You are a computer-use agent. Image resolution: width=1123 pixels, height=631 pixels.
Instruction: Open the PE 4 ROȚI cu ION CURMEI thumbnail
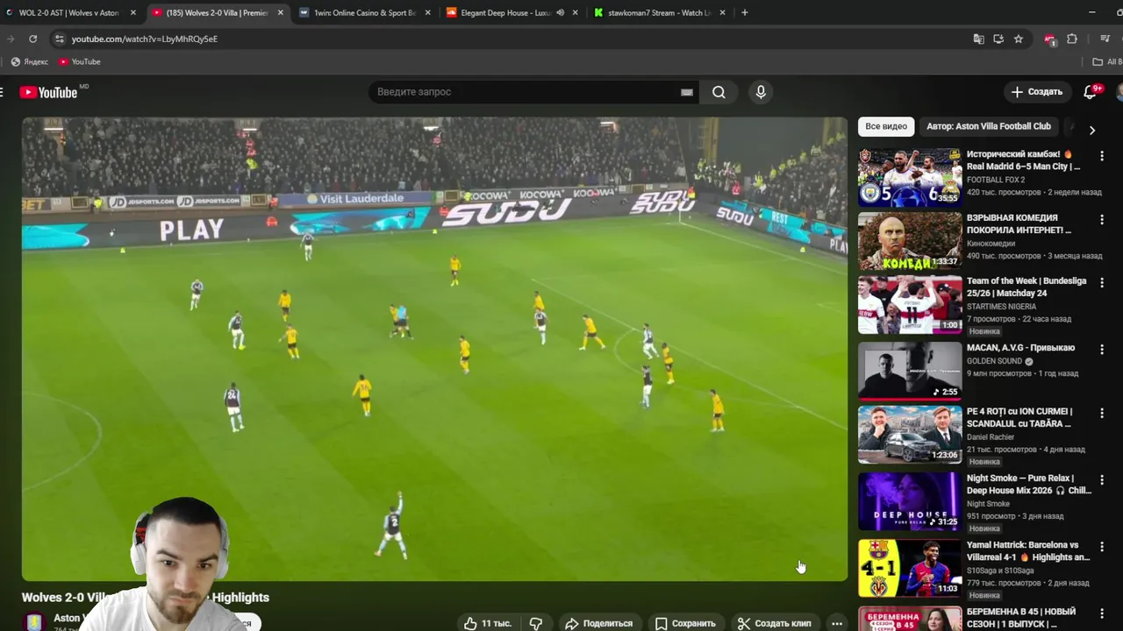(910, 435)
